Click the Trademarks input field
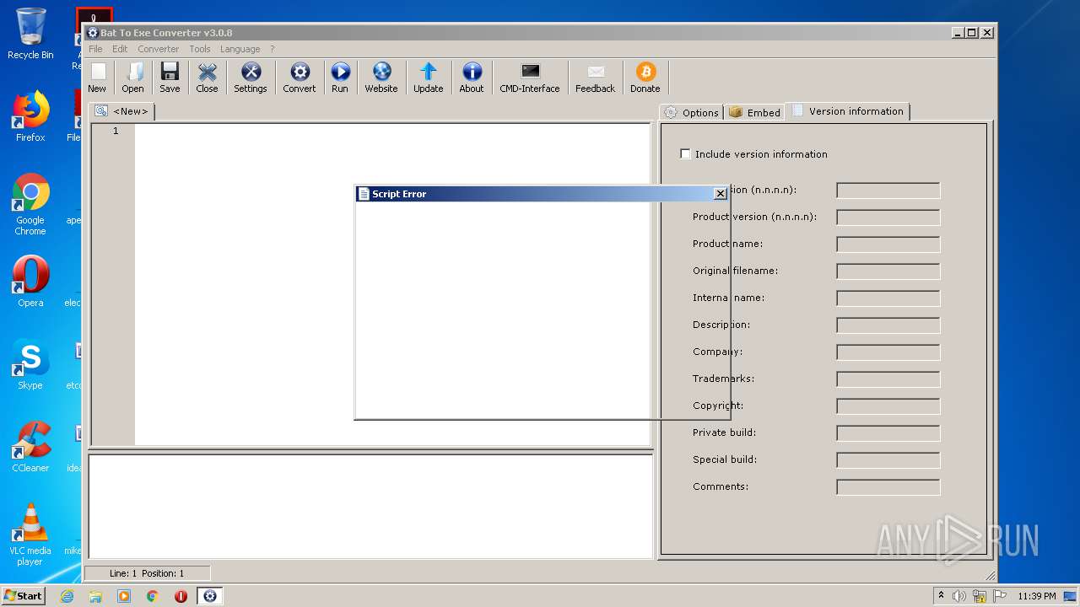 pos(888,379)
